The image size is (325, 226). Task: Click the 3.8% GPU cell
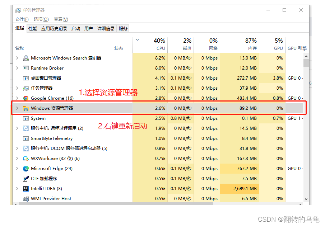(272, 78)
